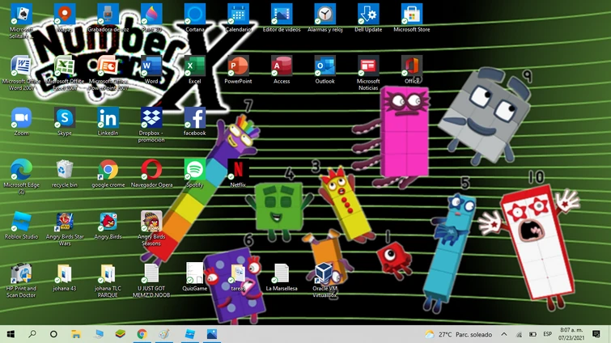Open the Windows Start menu
611x343 pixels.
(11, 334)
